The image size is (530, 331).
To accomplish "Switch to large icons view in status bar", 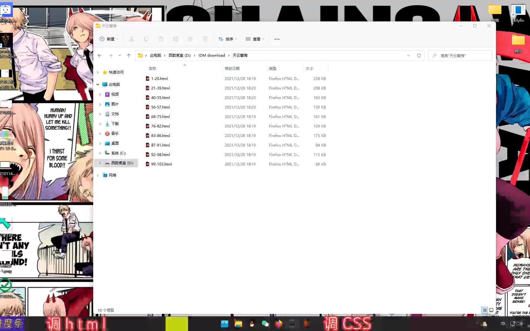I will pos(491,310).
